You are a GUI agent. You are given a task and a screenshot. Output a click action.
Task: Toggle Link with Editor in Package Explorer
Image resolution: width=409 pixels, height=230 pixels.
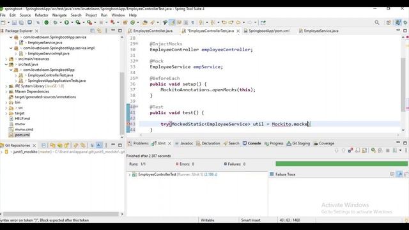coord(99,31)
